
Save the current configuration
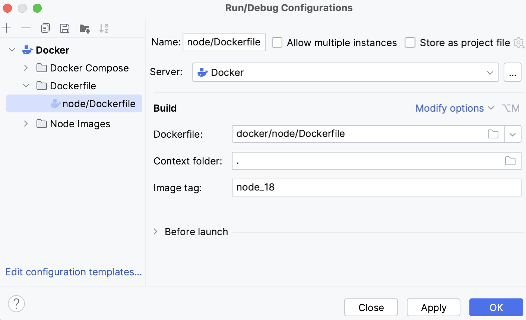click(x=65, y=28)
